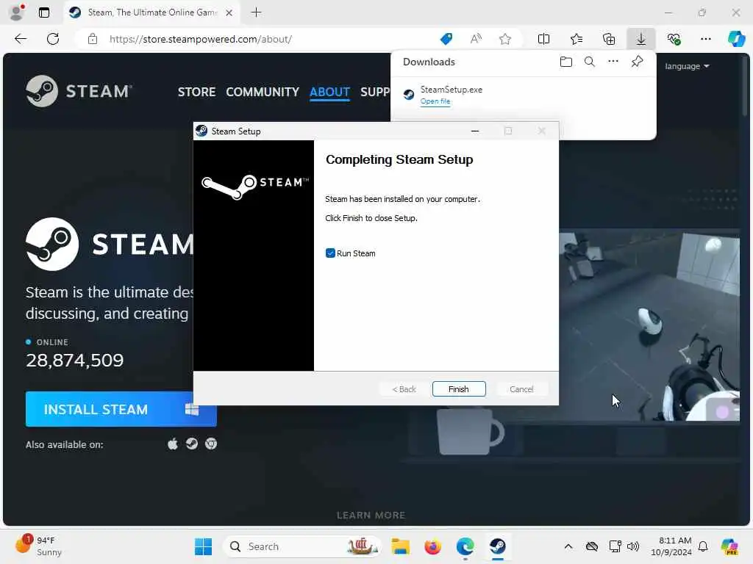Viewport: 753px width, 564px height.
Task: Refresh the Steam page
Action: click(53, 39)
